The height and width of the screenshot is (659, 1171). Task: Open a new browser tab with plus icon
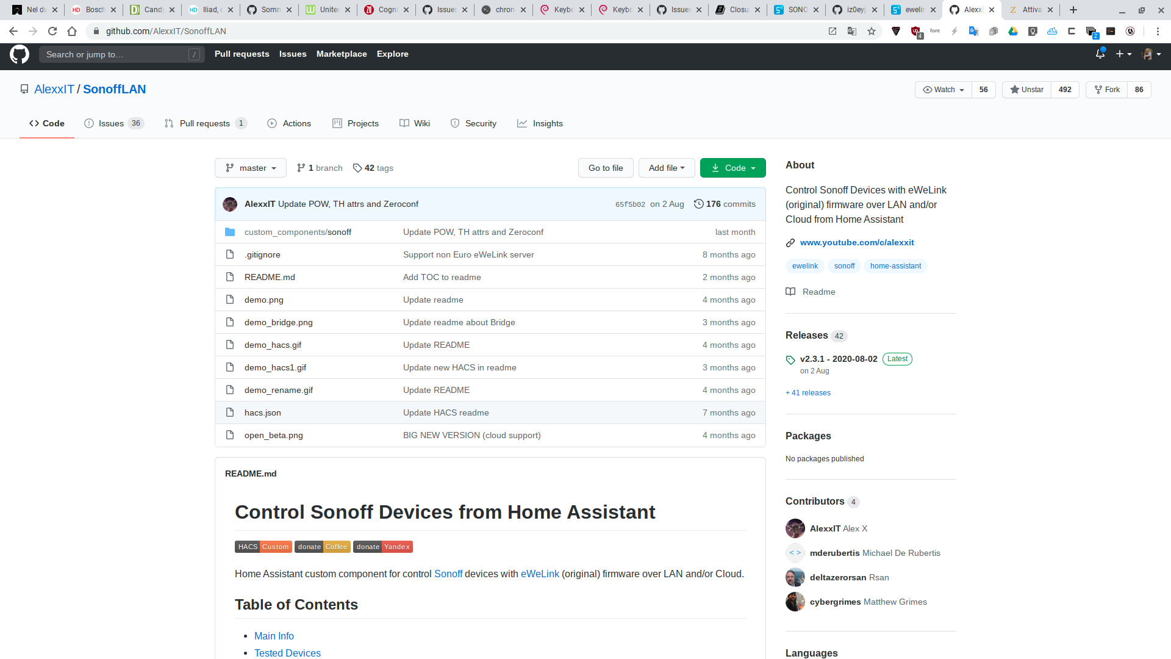[x=1073, y=10]
